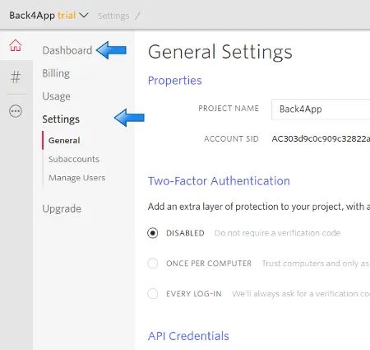Open the Dashboard menu item
Viewport: 370px width, 350px height.
click(x=67, y=50)
